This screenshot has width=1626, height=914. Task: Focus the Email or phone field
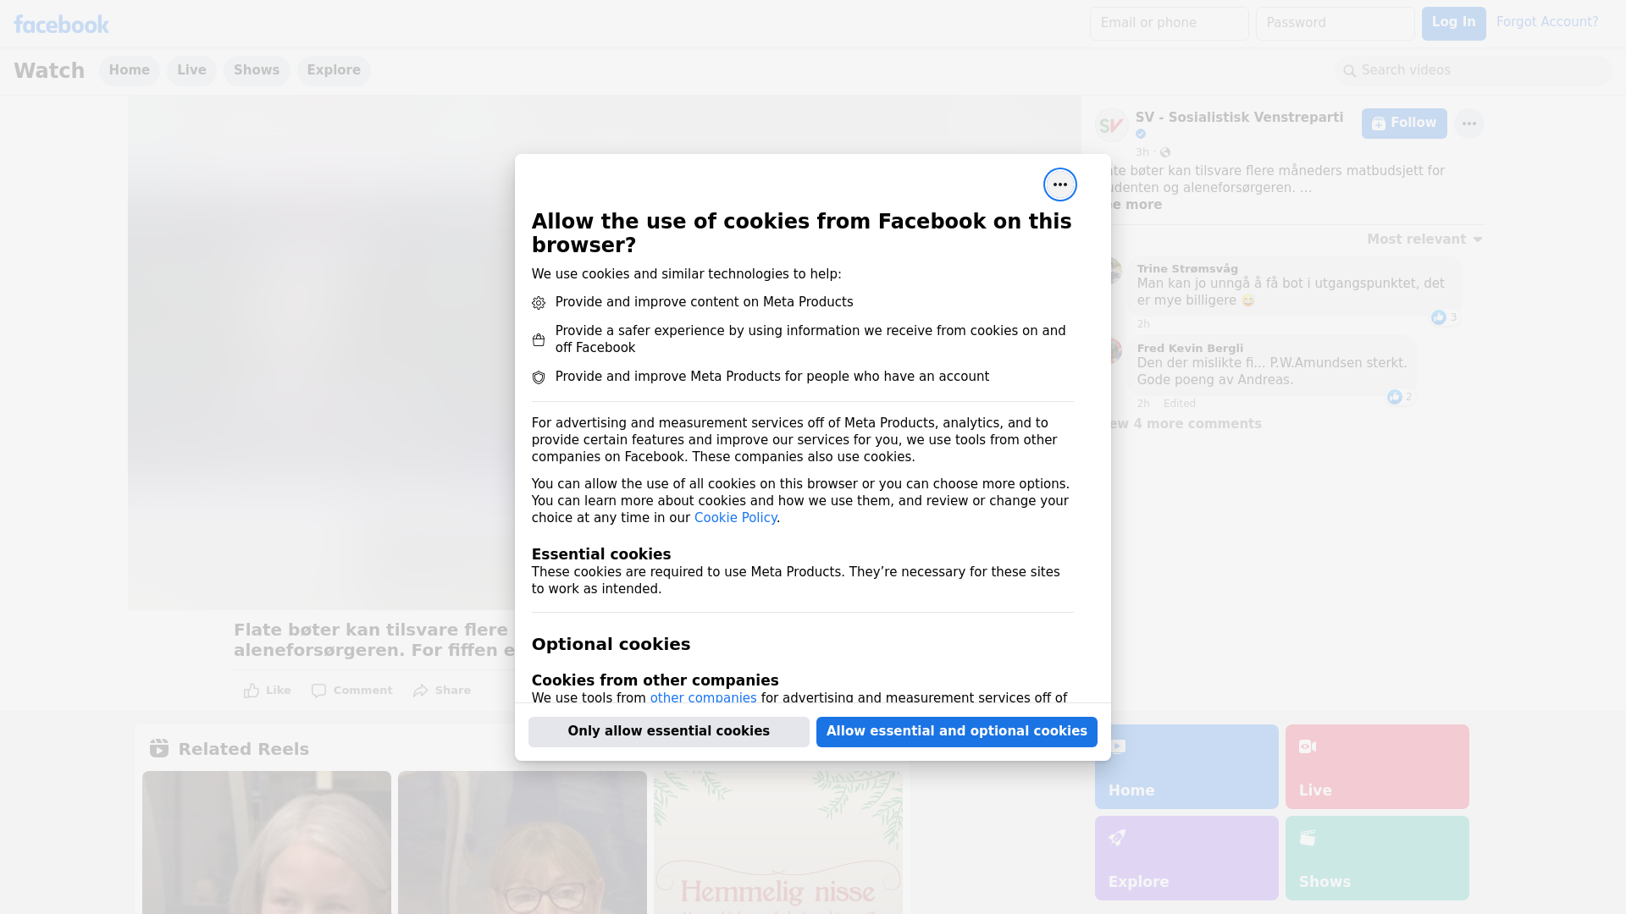point(1169,23)
